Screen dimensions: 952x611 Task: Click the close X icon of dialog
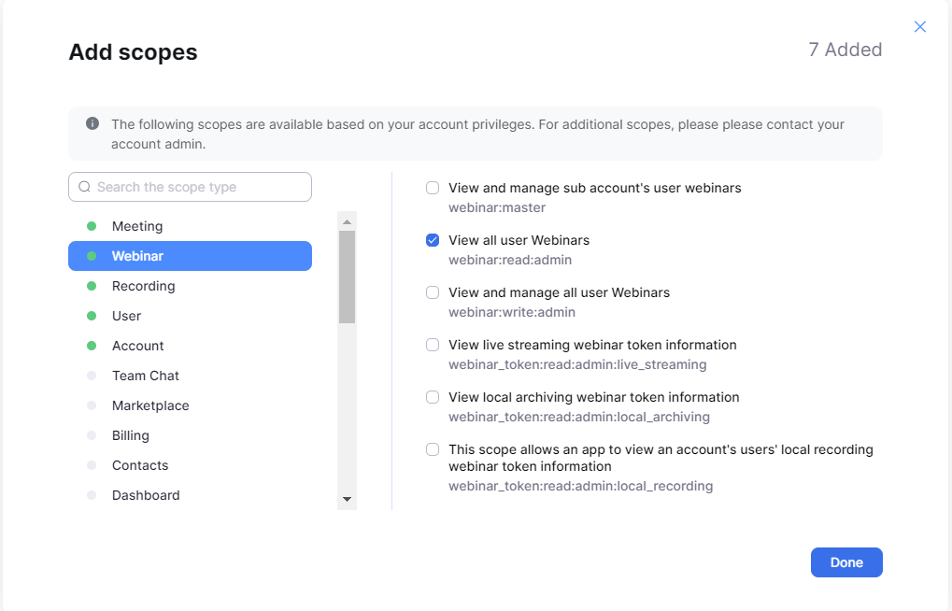coord(920,27)
